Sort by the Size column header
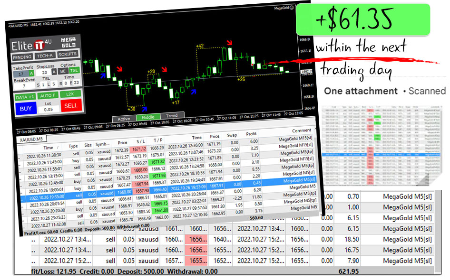Screen dimensions: 450x280 88,145
